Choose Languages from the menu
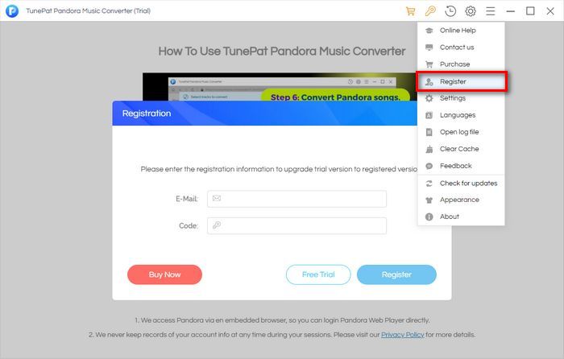The height and width of the screenshot is (359, 564). pyautogui.click(x=461, y=115)
